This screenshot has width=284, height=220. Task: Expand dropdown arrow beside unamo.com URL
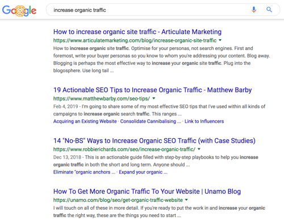coord(186,200)
